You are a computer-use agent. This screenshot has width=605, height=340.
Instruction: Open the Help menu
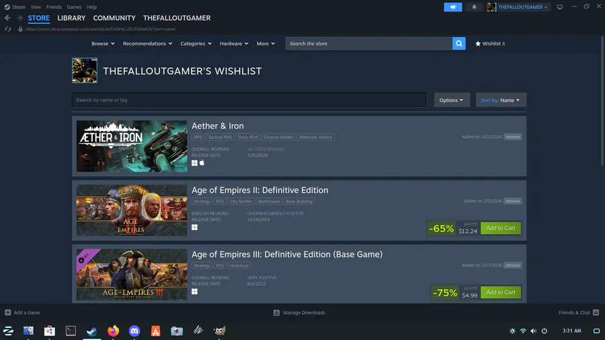pos(92,7)
